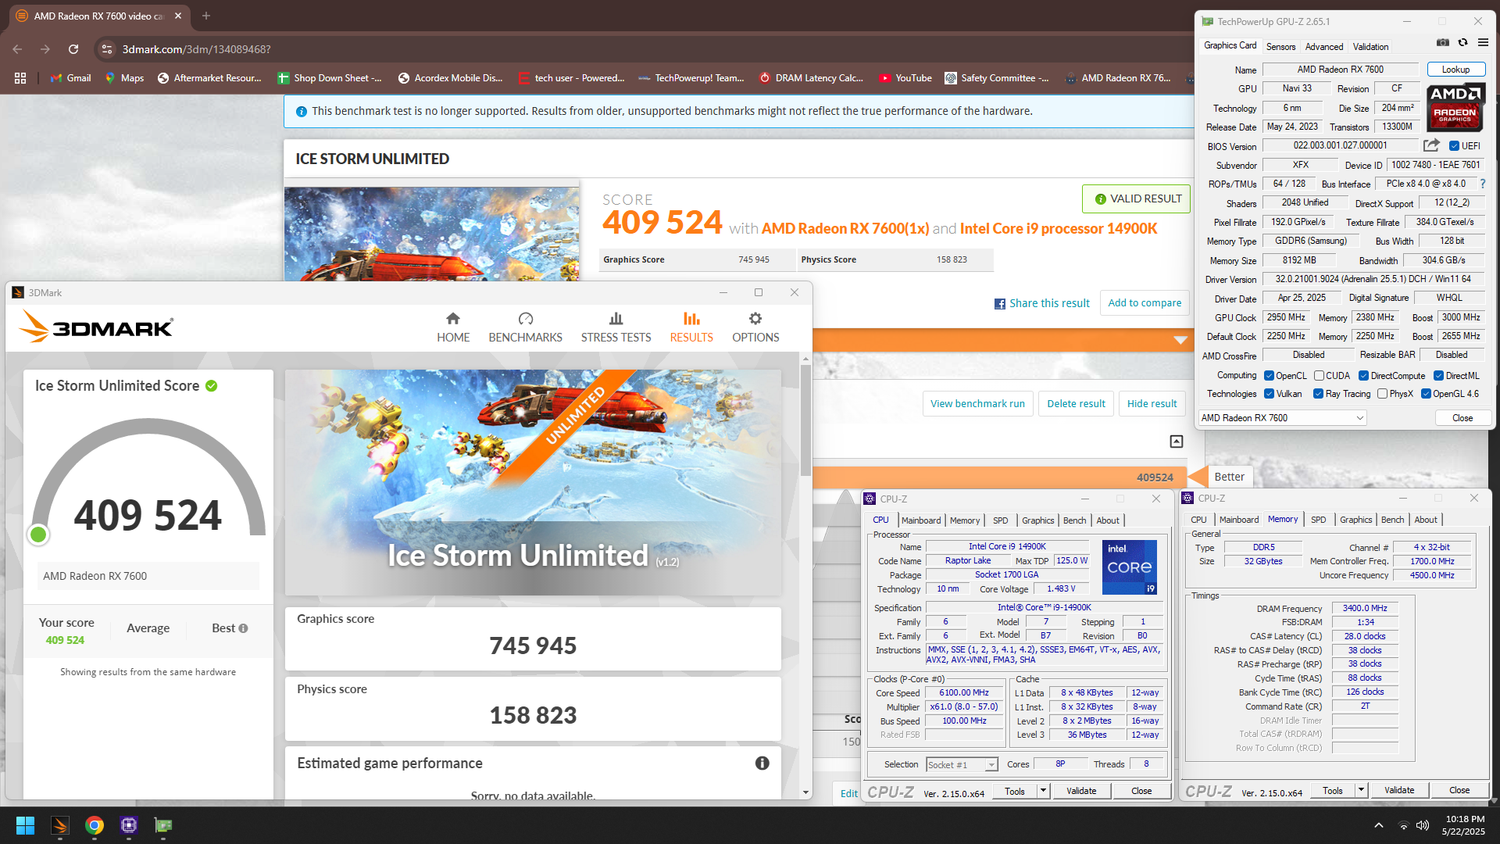Click browser reload icon
Viewport: 1500px width, 844px height.
pyautogui.click(x=73, y=49)
